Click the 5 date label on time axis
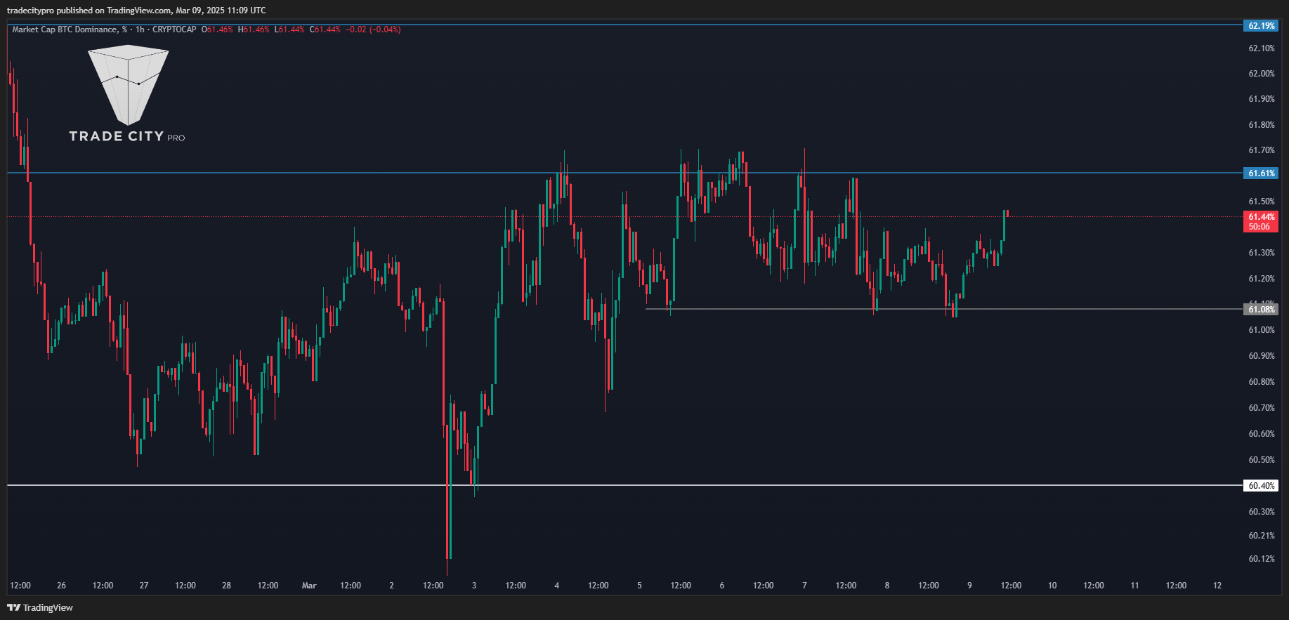The width and height of the screenshot is (1289, 620). click(x=639, y=586)
